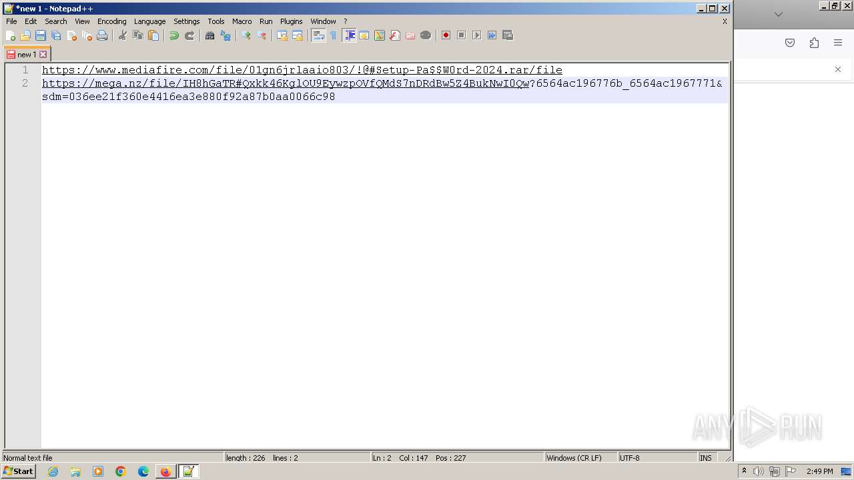Close the menu-bar document X button

pos(725,21)
